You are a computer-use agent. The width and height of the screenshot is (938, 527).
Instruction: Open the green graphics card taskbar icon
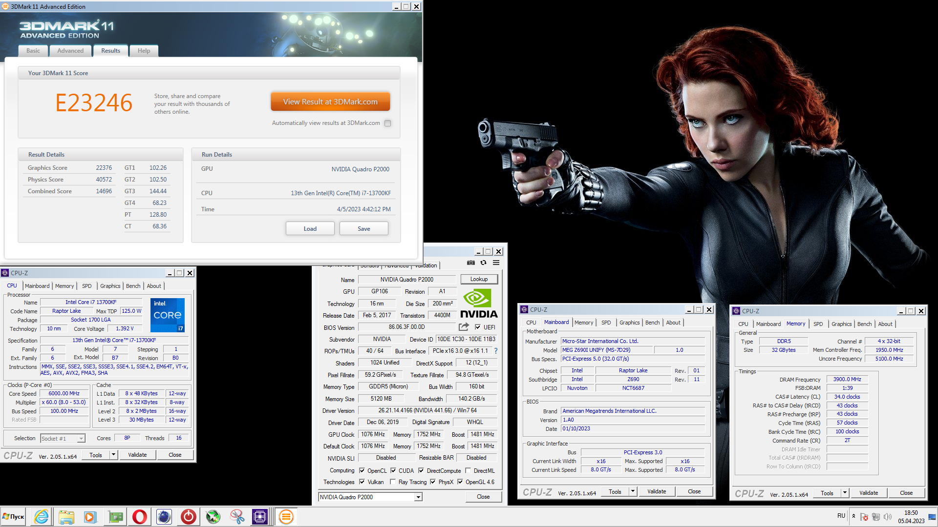(x=115, y=517)
